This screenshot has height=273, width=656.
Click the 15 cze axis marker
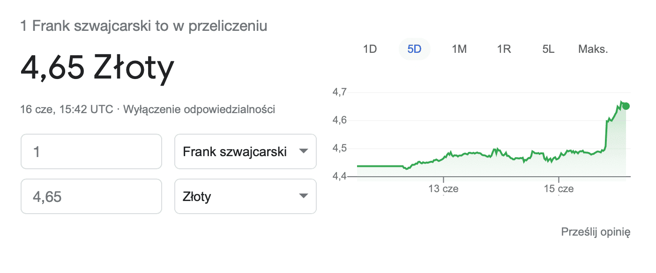pyautogui.click(x=559, y=189)
